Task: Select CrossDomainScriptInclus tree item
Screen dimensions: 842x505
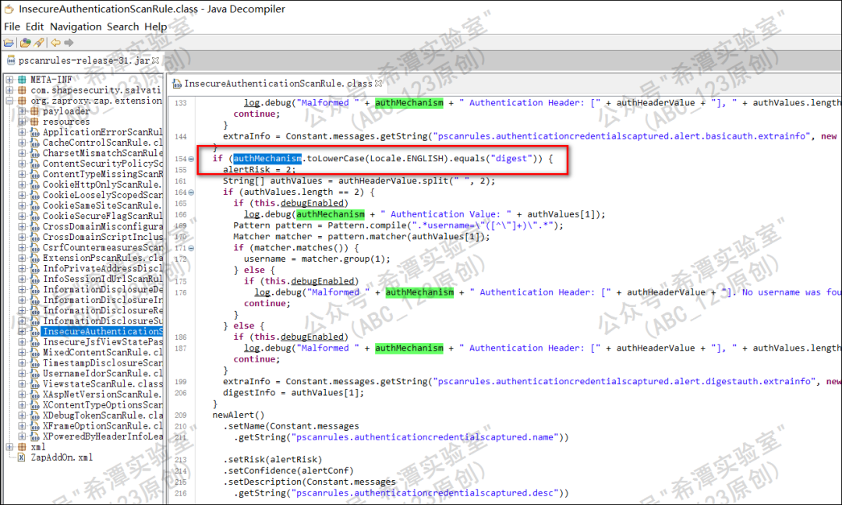Action: [x=102, y=237]
